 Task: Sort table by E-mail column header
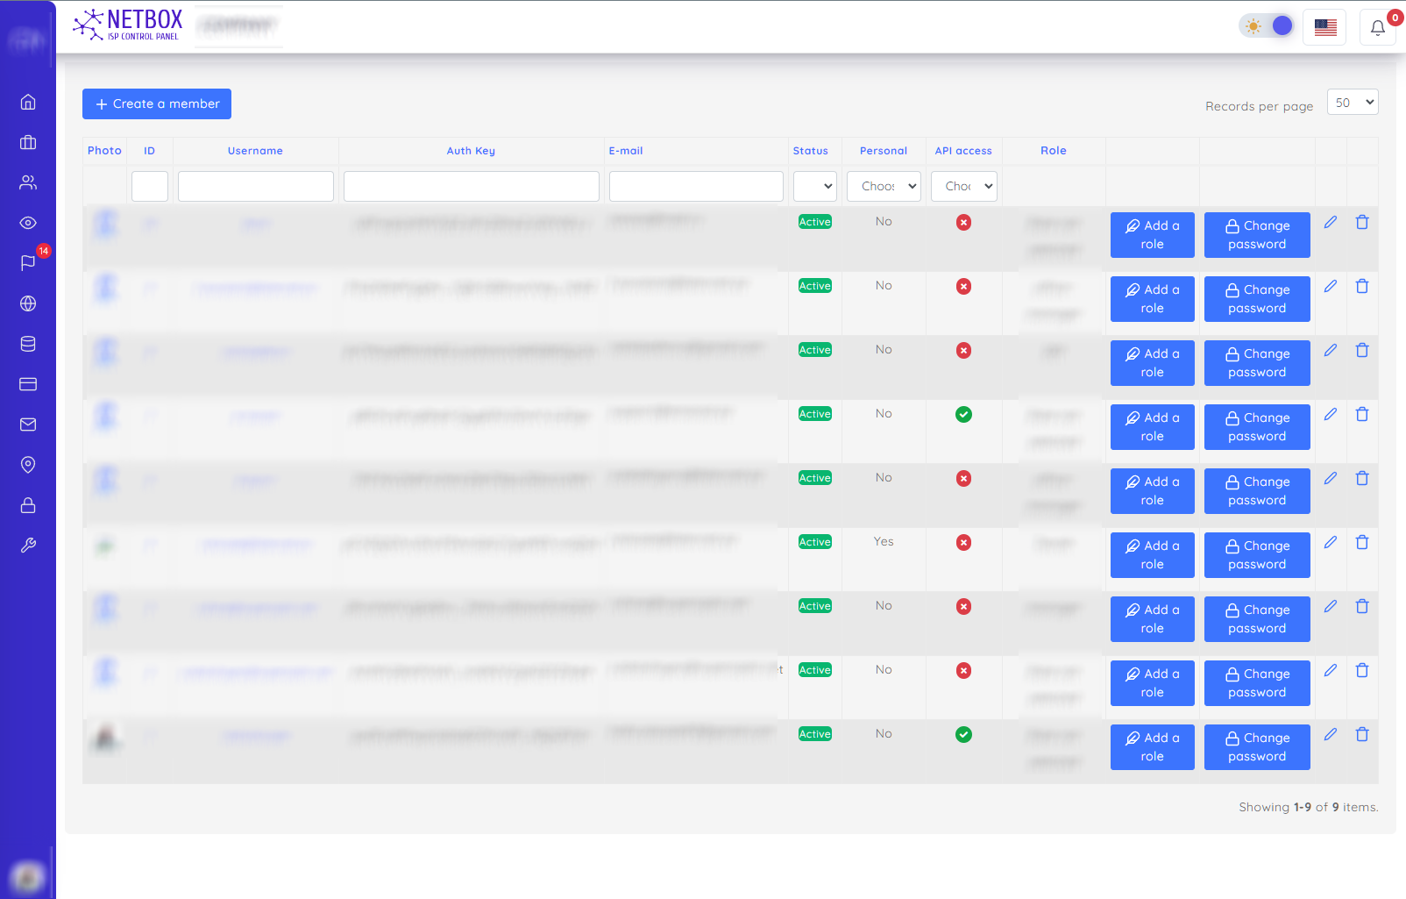tap(626, 151)
